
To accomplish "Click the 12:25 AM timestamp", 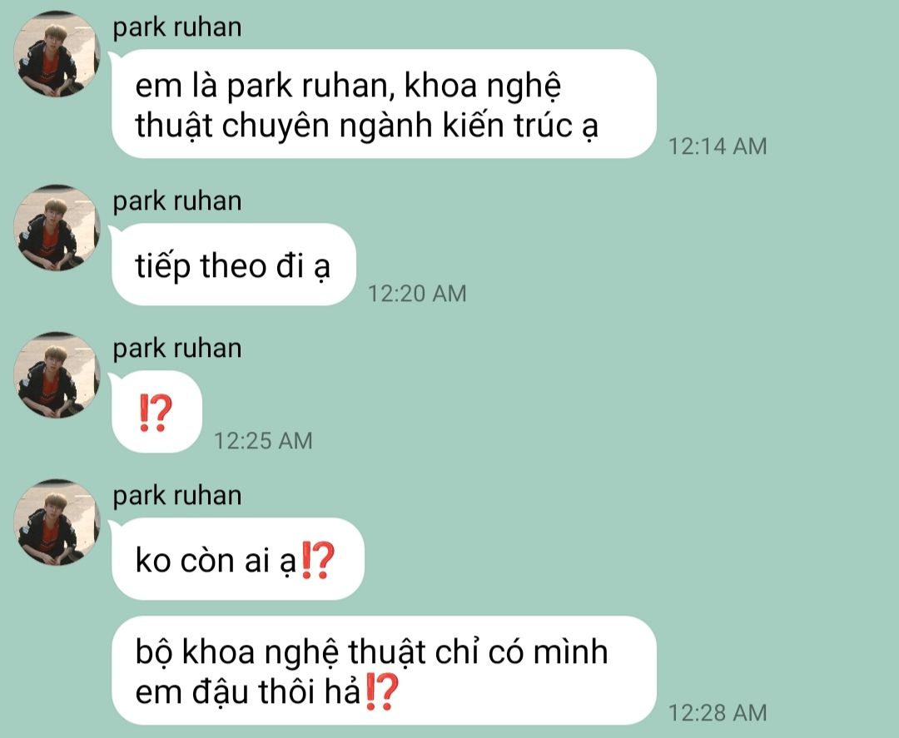I will (263, 441).
